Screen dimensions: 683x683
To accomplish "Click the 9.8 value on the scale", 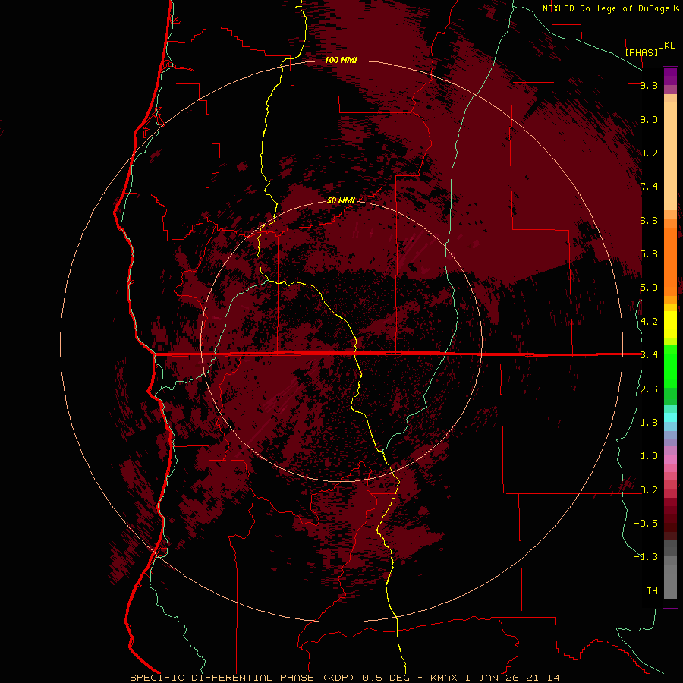I will click(x=649, y=85).
